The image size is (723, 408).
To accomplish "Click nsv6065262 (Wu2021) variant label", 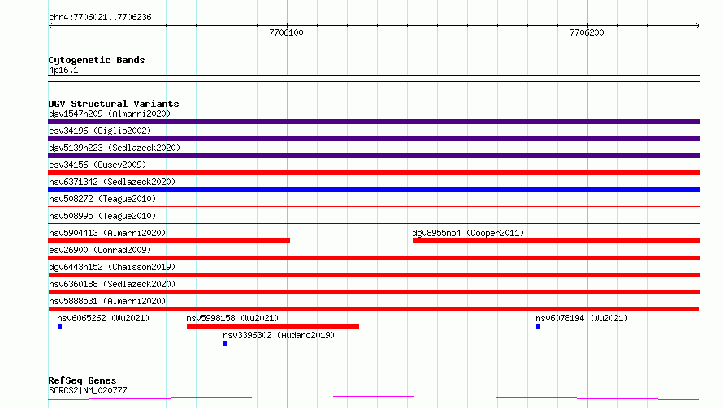I will tap(103, 318).
